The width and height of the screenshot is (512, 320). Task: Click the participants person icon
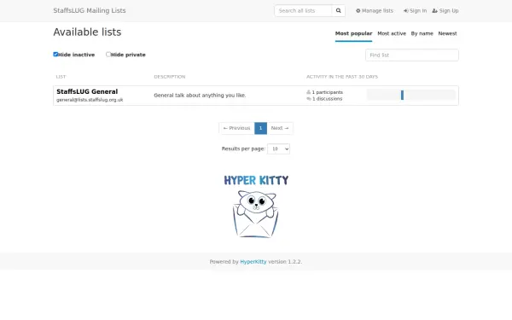click(308, 92)
